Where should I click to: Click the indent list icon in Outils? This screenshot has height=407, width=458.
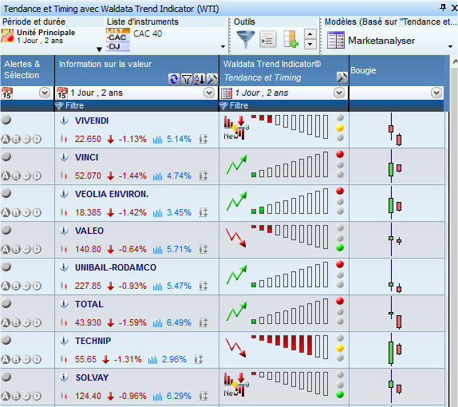[268, 39]
